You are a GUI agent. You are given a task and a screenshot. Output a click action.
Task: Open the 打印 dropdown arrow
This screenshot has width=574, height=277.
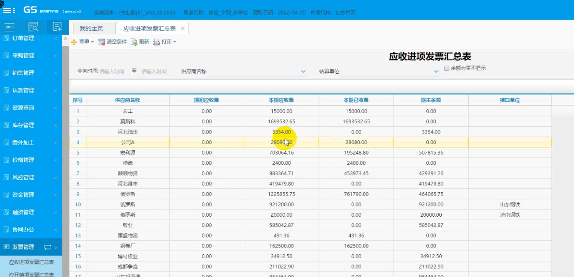pos(174,42)
